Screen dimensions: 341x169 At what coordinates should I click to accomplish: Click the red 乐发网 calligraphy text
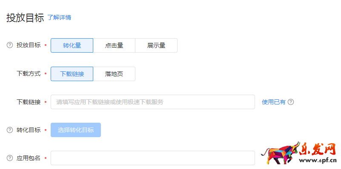click(318, 149)
